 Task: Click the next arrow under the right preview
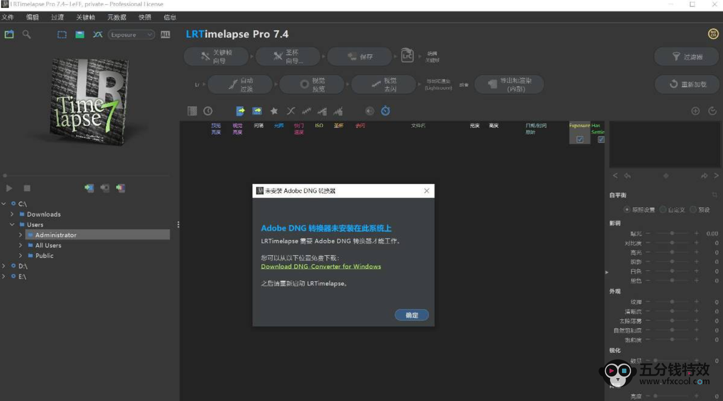[717, 176]
